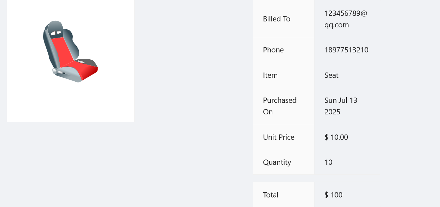Image resolution: width=440 pixels, height=207 pixels.
Task: Click the $ 100 total amount
Action: (x=333, y=195)
